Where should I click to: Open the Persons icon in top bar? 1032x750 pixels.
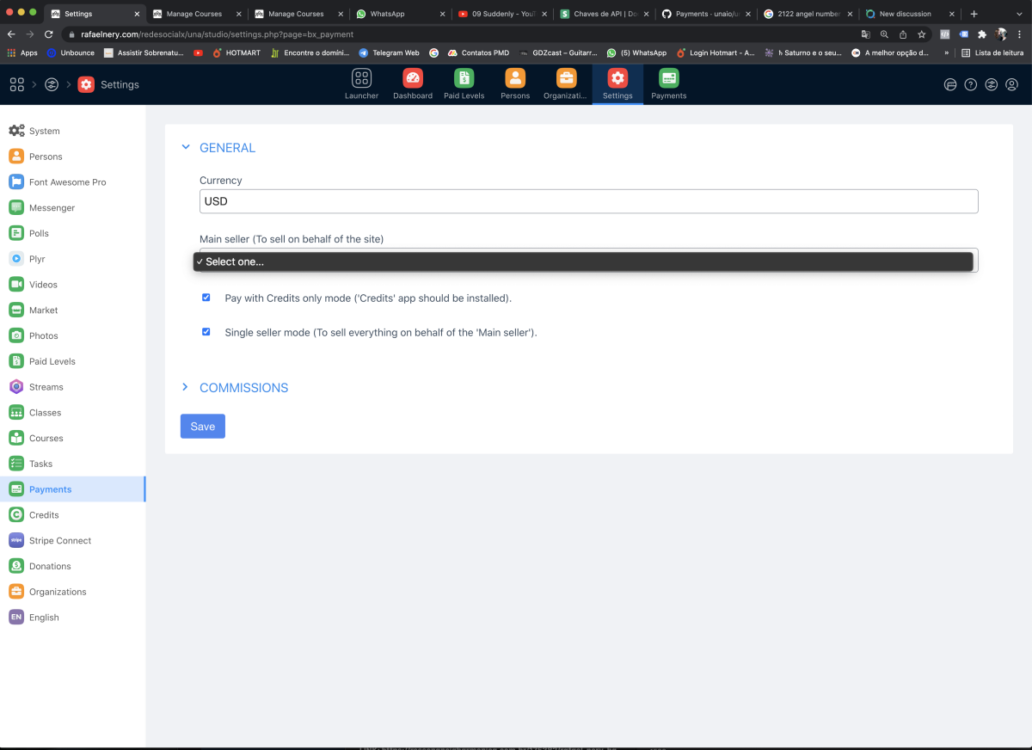[515, 79]
